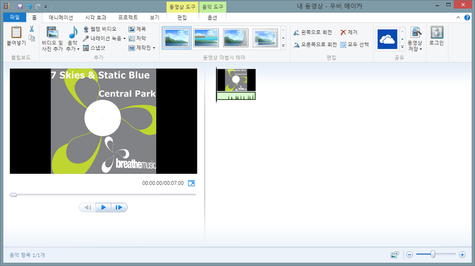This screenshot has height=266, width=475.
Task: Zoom out the timeline with minus
Action: [409, 255]
